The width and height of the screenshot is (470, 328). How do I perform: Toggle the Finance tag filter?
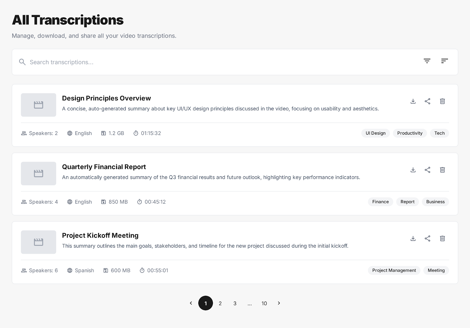click(380, 202)
